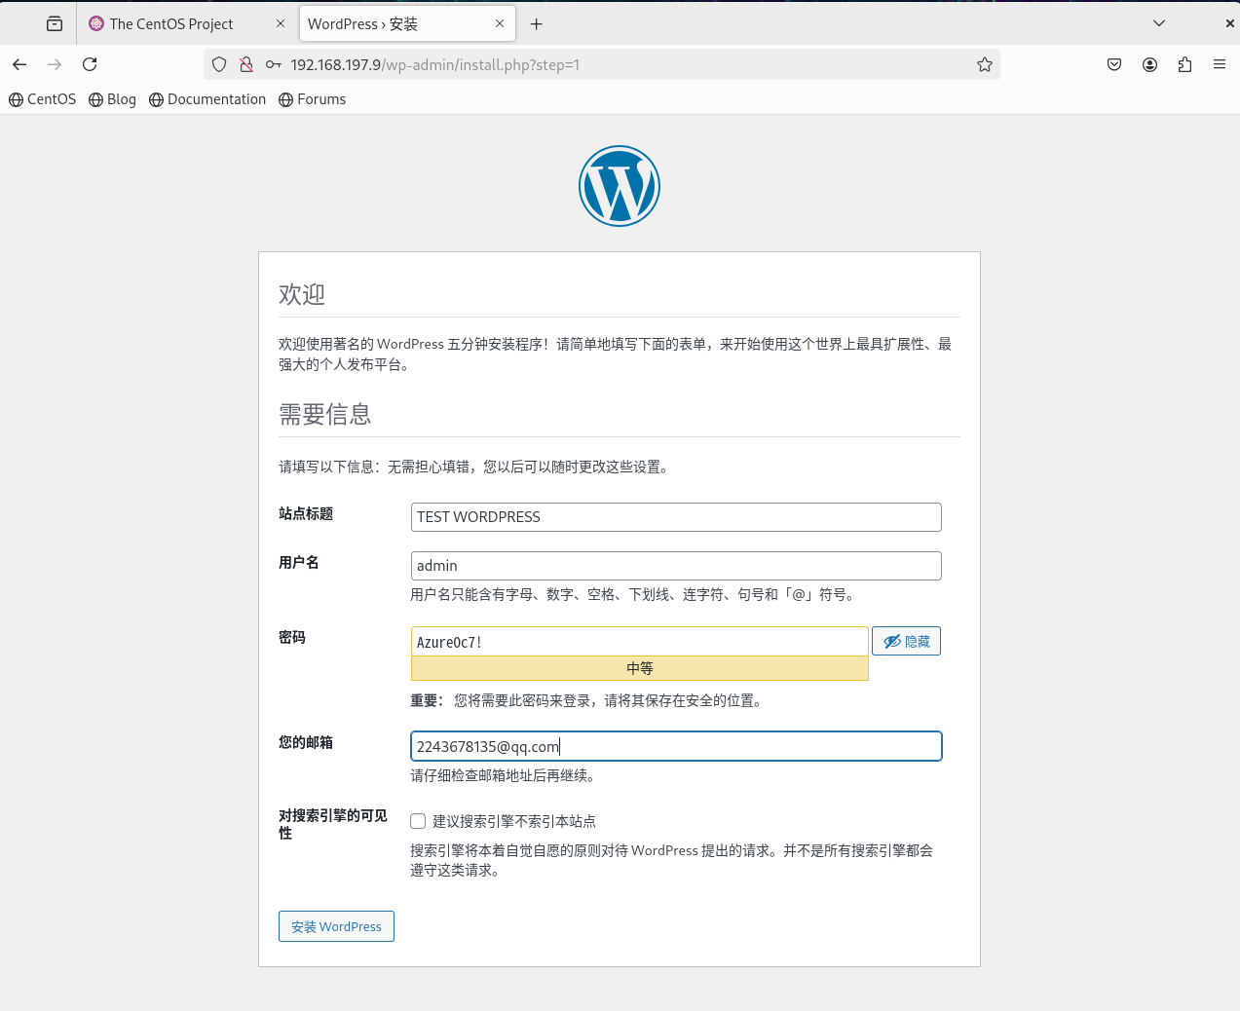Open the Firefox application menu

pos(1220,64)
